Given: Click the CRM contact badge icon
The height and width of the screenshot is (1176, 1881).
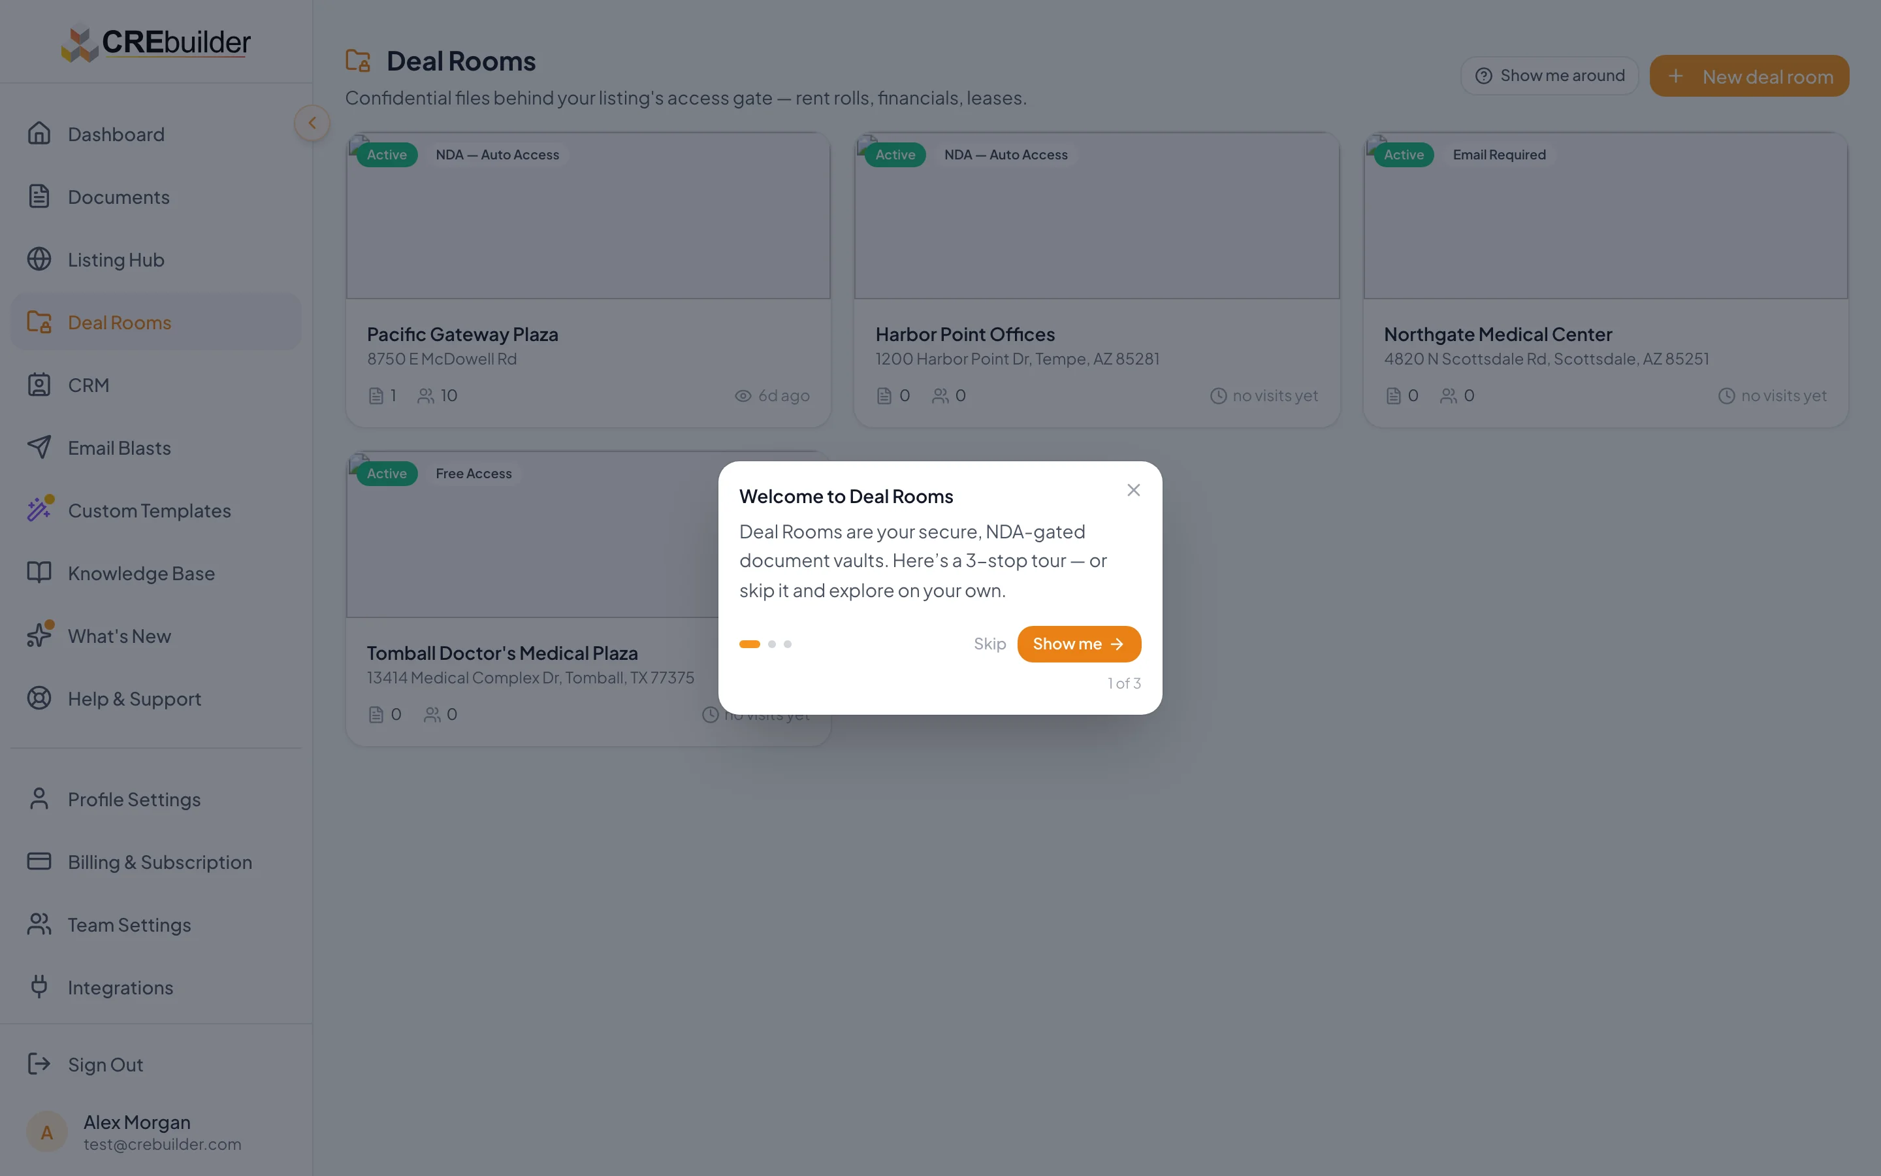Looking at the screenshot, I should (x=39, y=384).
